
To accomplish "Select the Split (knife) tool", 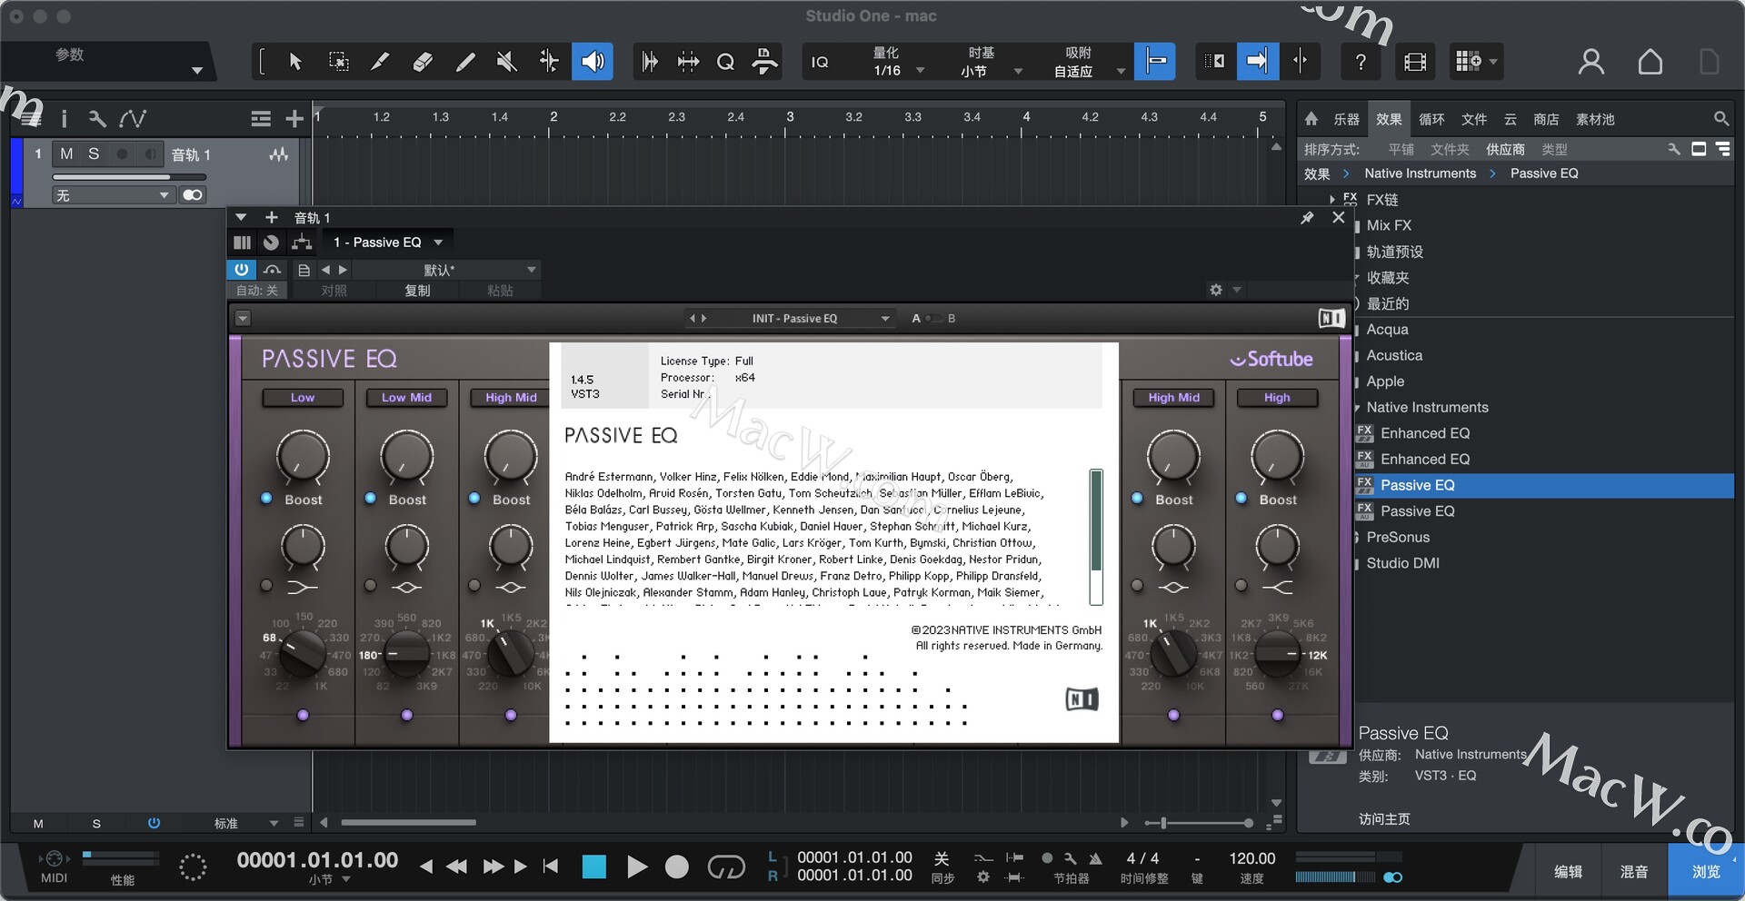I will click(x=380, y=62).
